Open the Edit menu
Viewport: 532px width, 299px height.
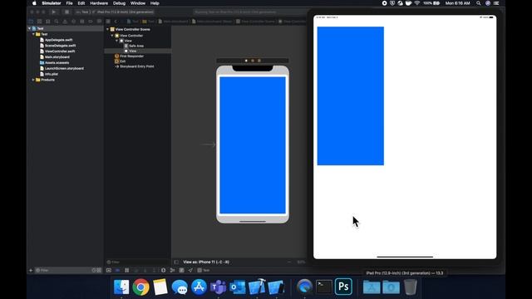click(81, 3)
